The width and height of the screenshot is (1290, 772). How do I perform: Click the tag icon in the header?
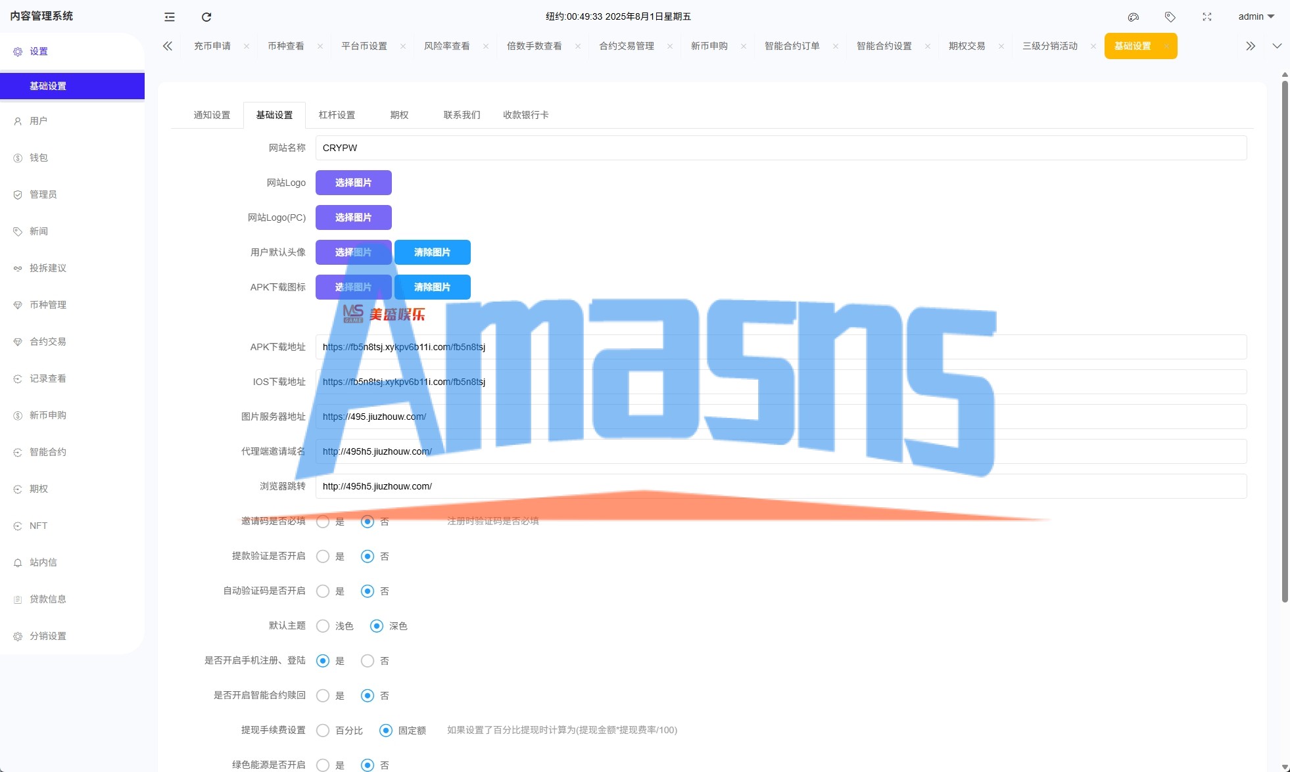[1170, 17]
